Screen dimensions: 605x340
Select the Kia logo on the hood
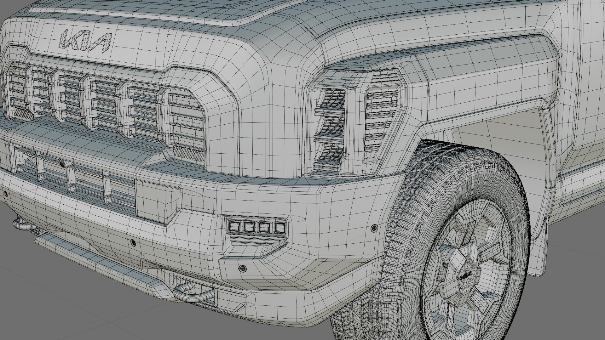86,41
